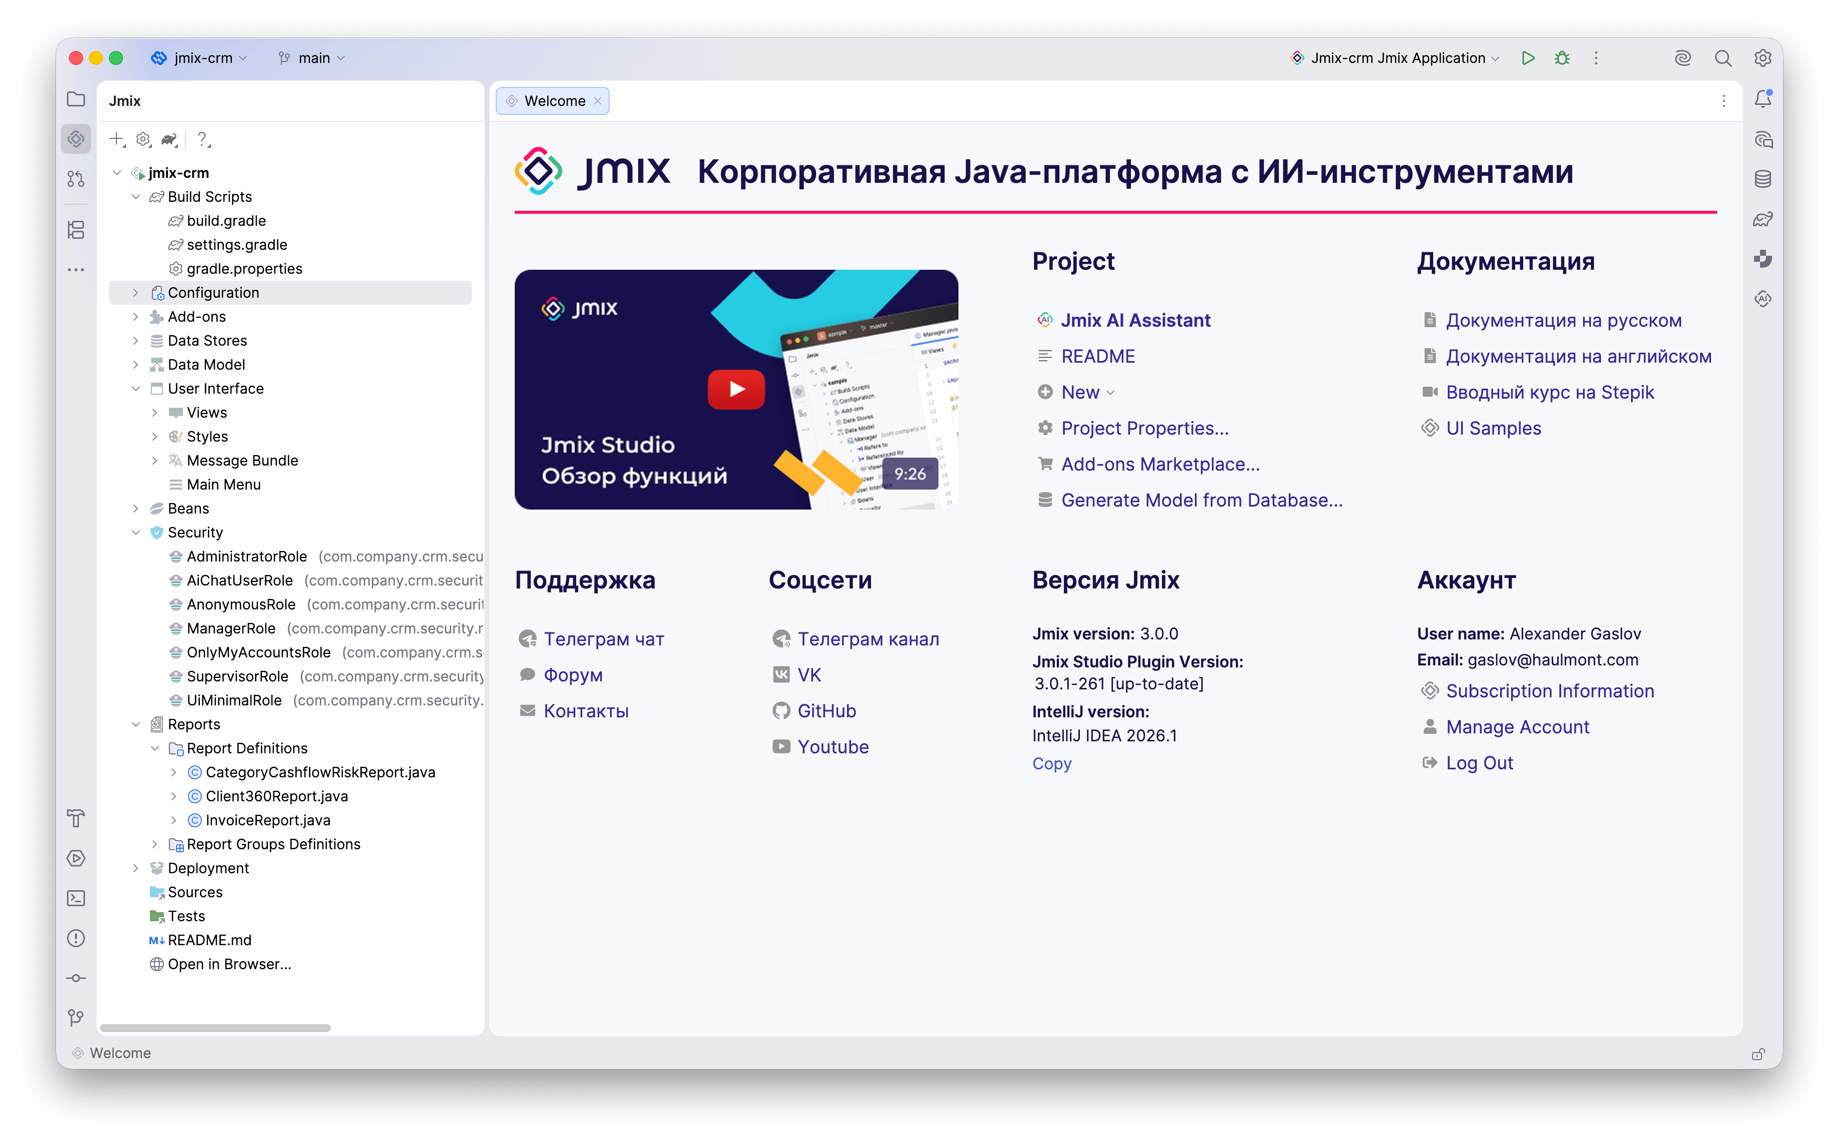1839x1143 pixels.
Task: Expand the Configuration tree node
Action: pos(136,293)
